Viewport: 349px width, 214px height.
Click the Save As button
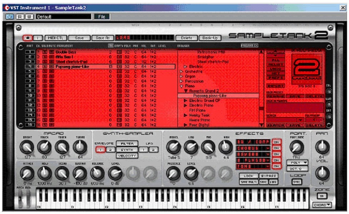pyautogui.click(x=102, y=37)
